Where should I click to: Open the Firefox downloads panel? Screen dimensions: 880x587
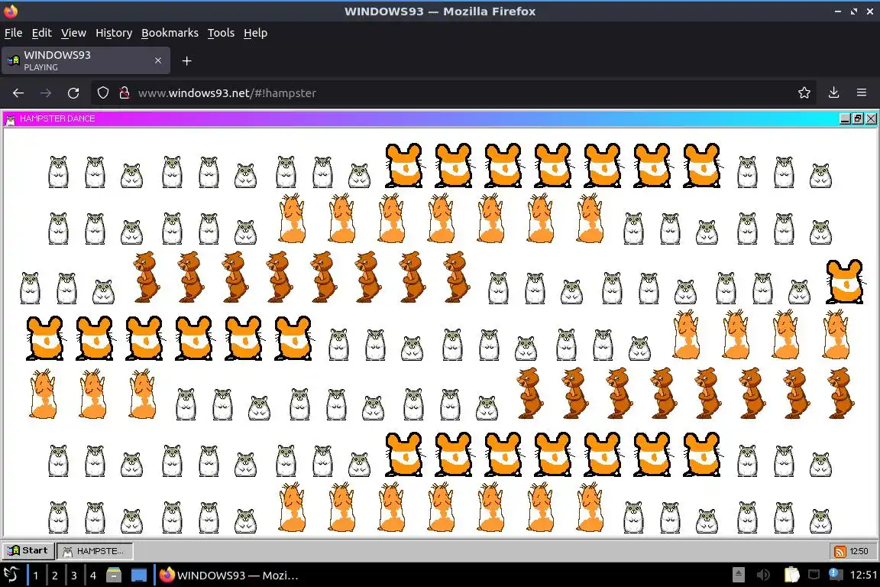(x=834, y=93)
